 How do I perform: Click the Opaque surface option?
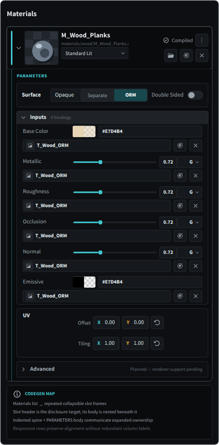click(x=64, y=95)
